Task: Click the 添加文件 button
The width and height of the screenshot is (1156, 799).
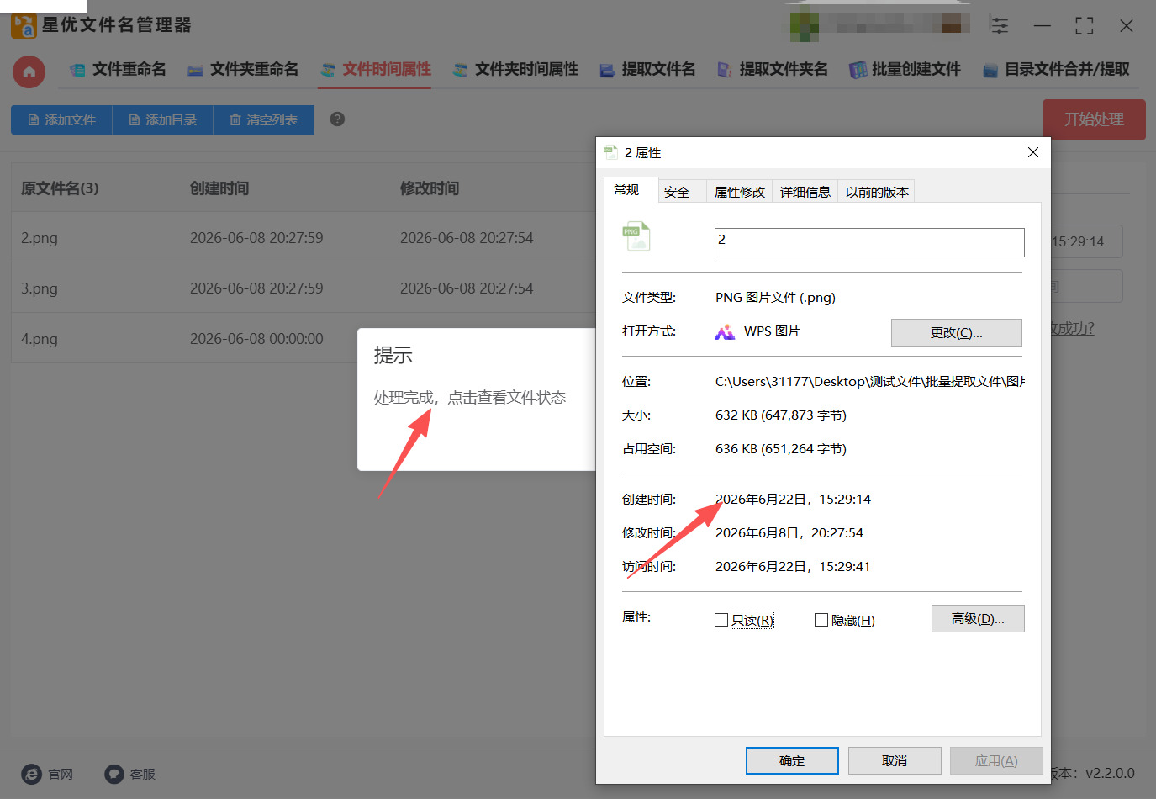Action: click(61, 119)
